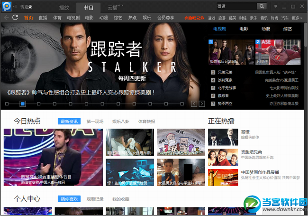Open the 吸血鬼日记 ranked thumbnail
This screenshot has width=308, height=216.
tap(231, 52)
